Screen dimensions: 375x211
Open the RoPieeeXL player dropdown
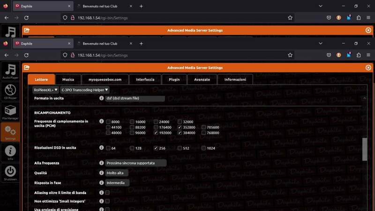pyautogui.click(x=45, y=90)
